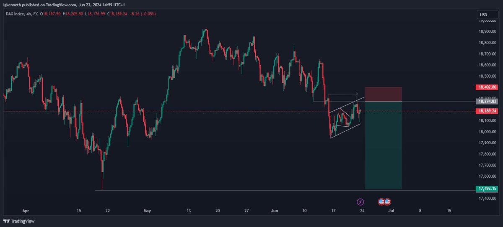The height and width of the screenshot is (227, 503).
Task: Click the open value O18,197.50
Action: coord(50,14)
